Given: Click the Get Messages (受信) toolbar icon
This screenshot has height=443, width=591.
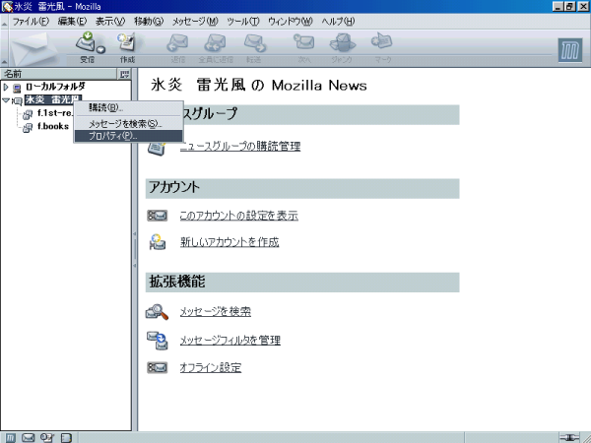Looking at the screenshot, I should click(88, 41).
